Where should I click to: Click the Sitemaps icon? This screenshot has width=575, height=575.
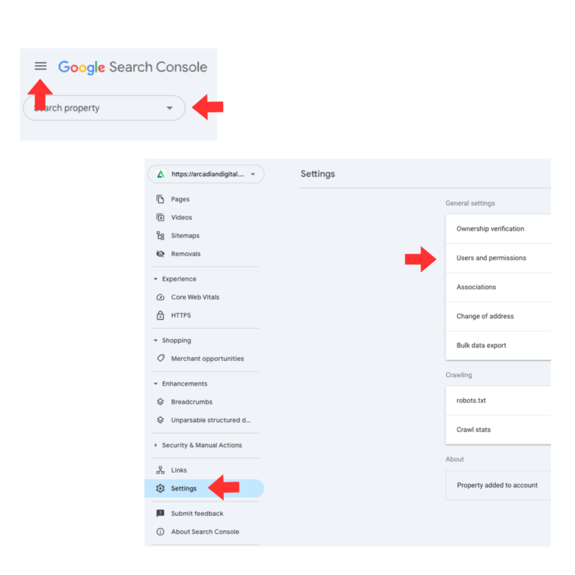click(160, 235)
